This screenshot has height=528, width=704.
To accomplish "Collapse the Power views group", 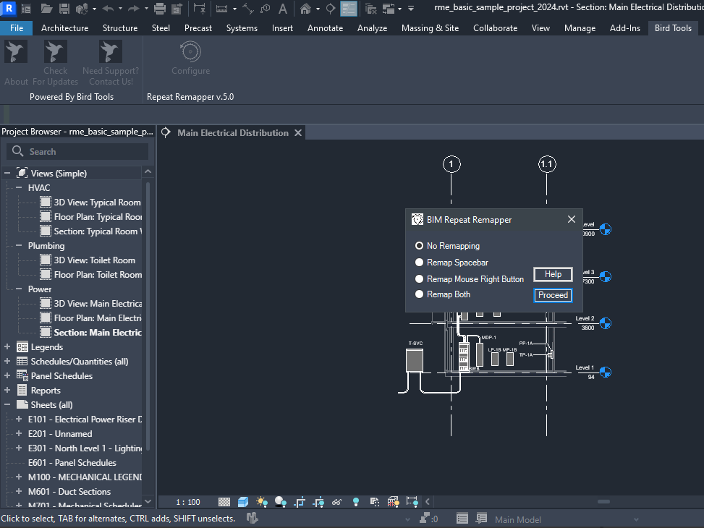I will [x=20, y=289].
